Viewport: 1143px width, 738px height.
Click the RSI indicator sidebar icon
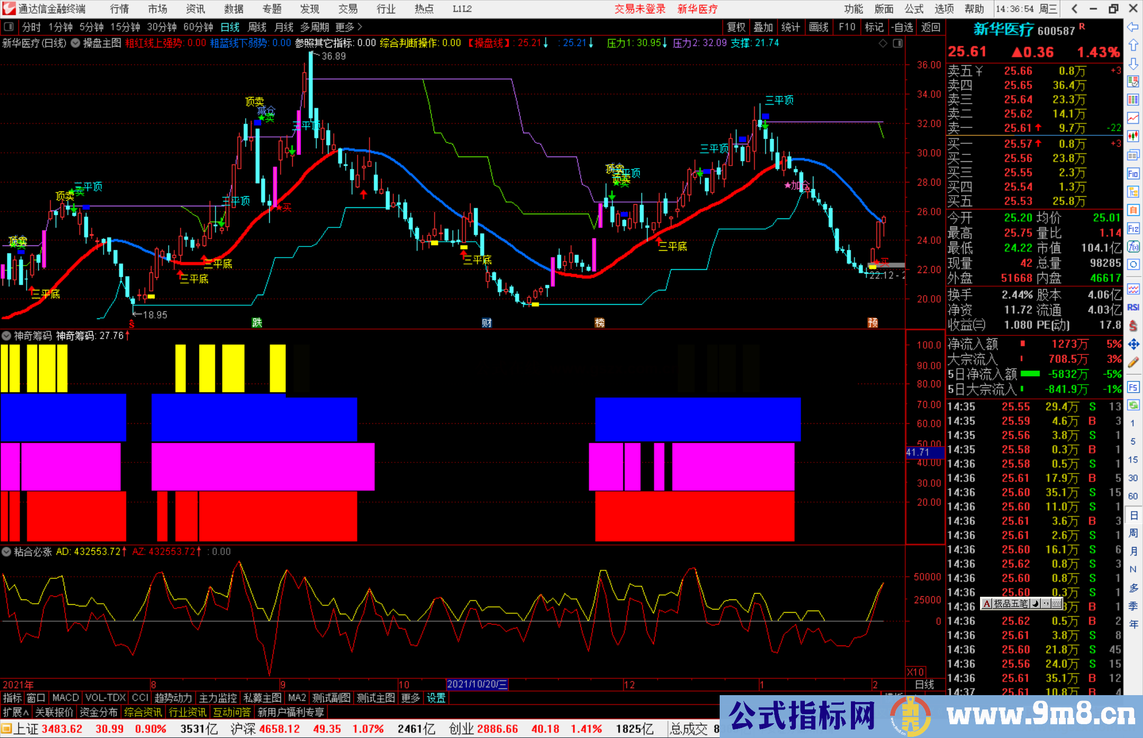pos(1133,307)
